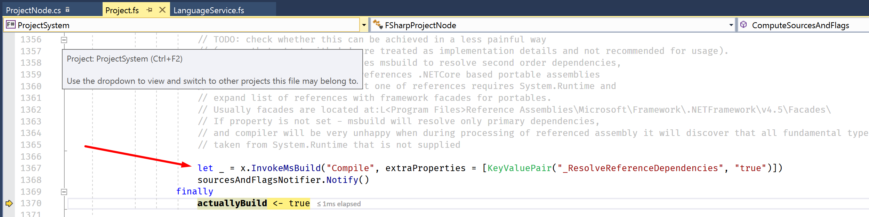Click the lock icon on ProjectNode.cs tab

point(67,10)
